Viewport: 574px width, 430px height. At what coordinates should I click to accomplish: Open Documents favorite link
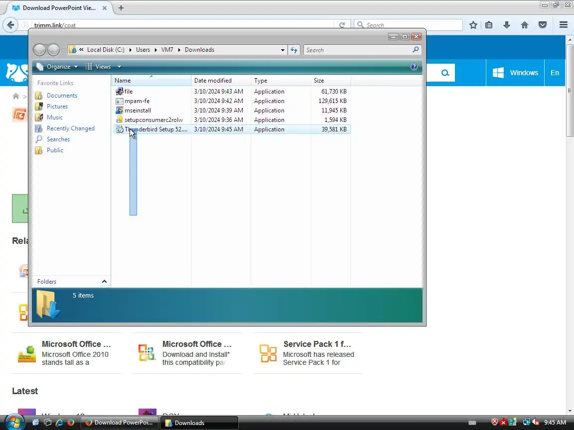click(x=62, y=96)
